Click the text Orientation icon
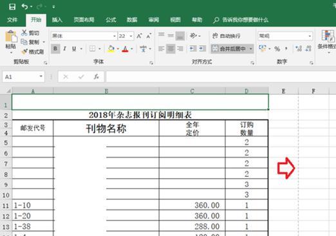This screenshot has width=336, height=236. coord(194,35)
